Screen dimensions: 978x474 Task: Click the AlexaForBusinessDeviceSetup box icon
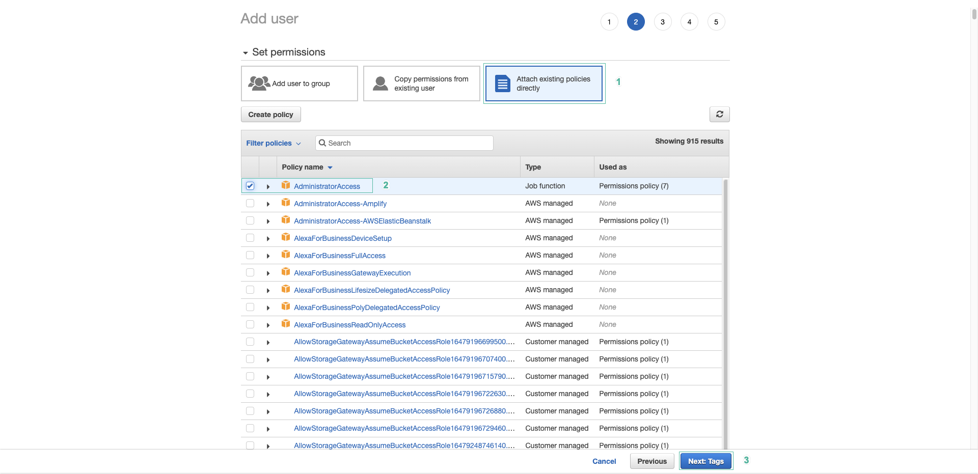pyautogui.click(x=286, y=237)
